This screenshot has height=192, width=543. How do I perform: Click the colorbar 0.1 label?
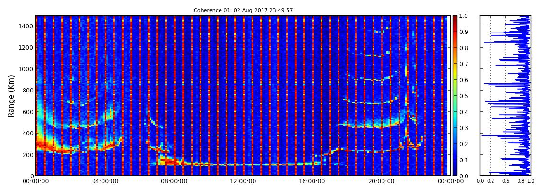(x=463, y=160)
